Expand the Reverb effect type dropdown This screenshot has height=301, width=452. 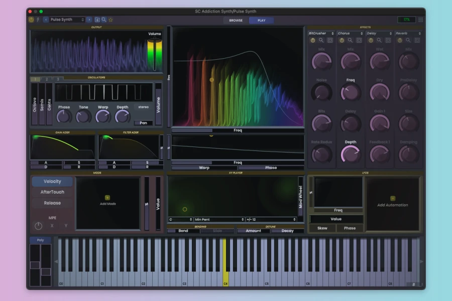(x=408, y=34)
